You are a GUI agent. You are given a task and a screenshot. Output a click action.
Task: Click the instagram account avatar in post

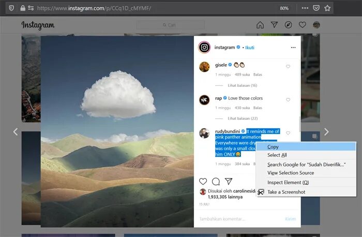click(204, 48)
